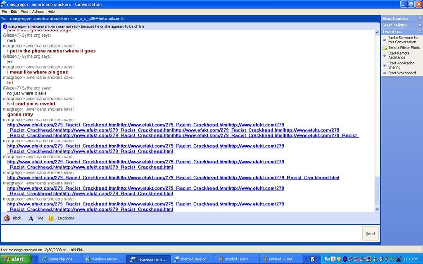The image size is (423, 264).
Task: Choose Start Application Sharing
Action: click(401, 65)
